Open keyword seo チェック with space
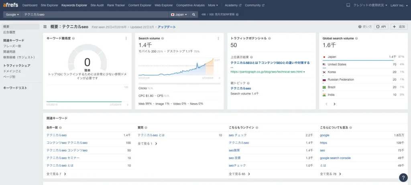 point(238,135)
